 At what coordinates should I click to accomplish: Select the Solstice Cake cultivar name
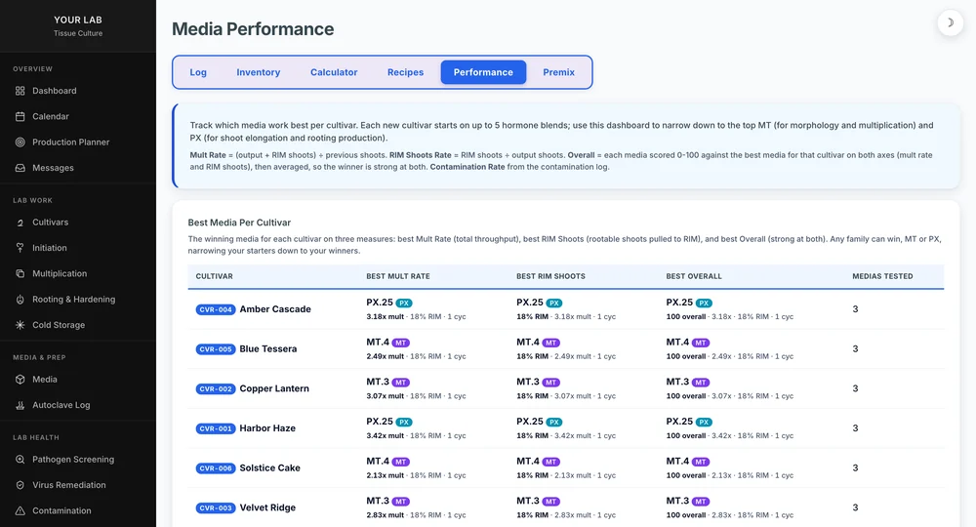tap(270, 467)
